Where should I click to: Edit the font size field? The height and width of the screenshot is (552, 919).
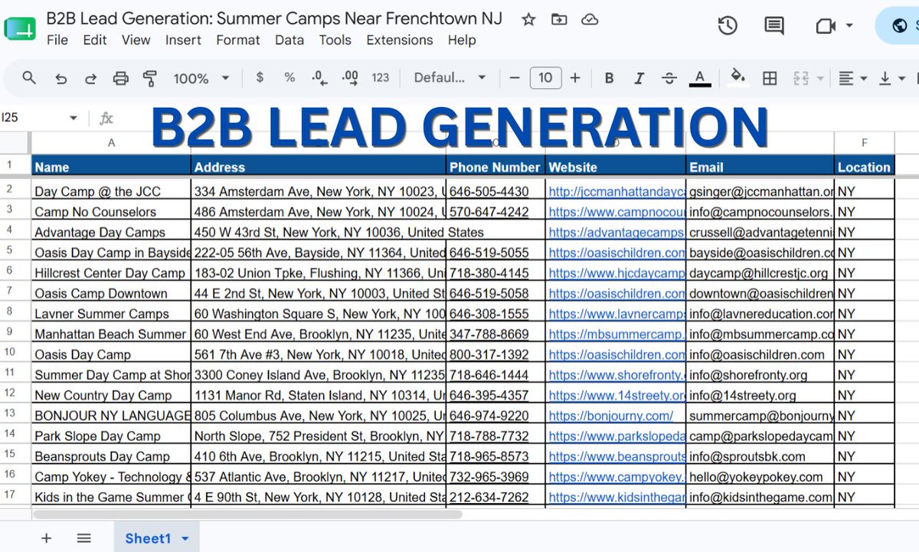point(545,77)
